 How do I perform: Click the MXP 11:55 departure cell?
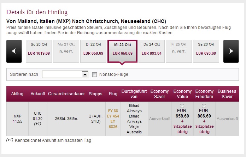point(17,119)
